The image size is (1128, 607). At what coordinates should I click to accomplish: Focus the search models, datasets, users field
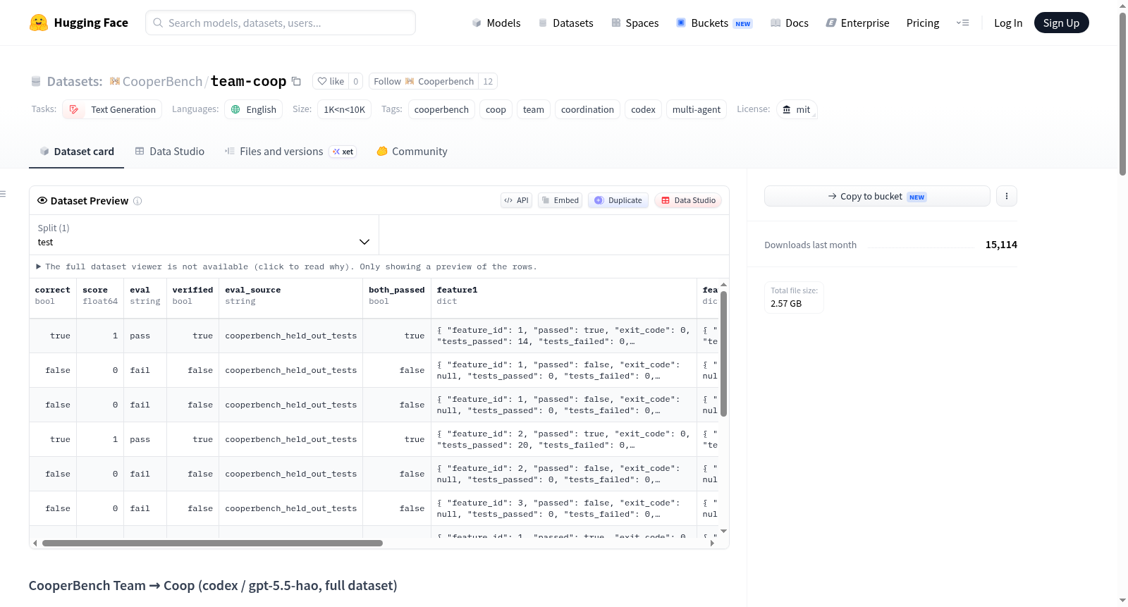click(281, 23)
